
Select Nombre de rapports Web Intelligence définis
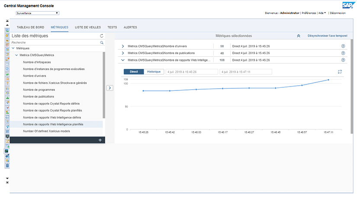tap(52, 118)
